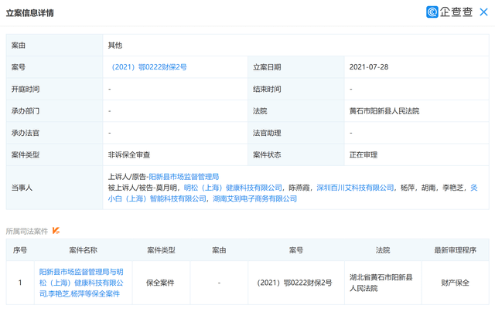Click the 立案信息详情 title text
The width and height of the screenshot is (495, 322).
click(30, 13)
